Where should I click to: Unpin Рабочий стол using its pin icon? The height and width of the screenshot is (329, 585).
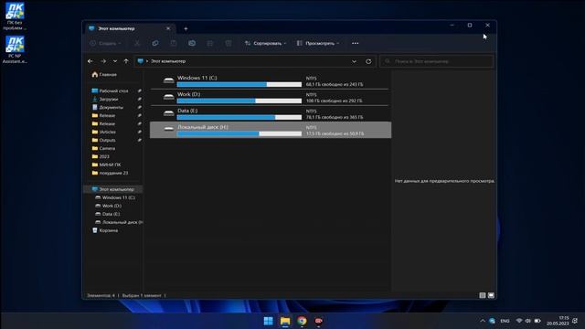[140, 91]
